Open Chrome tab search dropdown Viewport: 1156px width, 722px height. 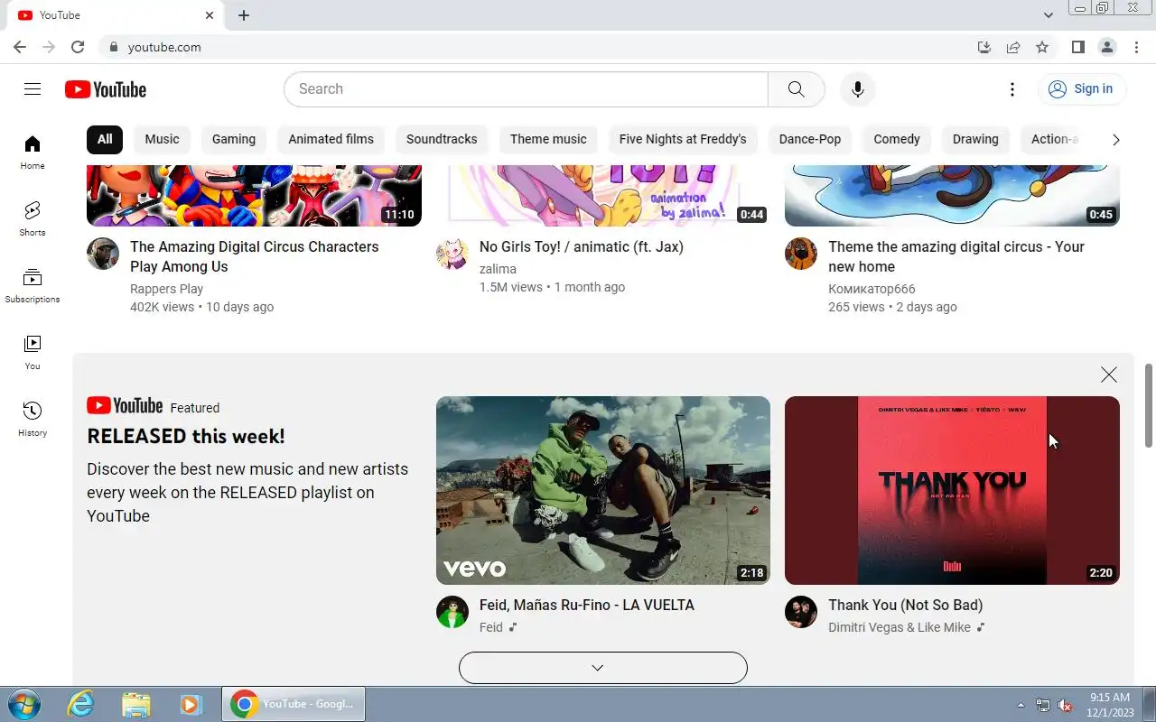(1049, 15)
